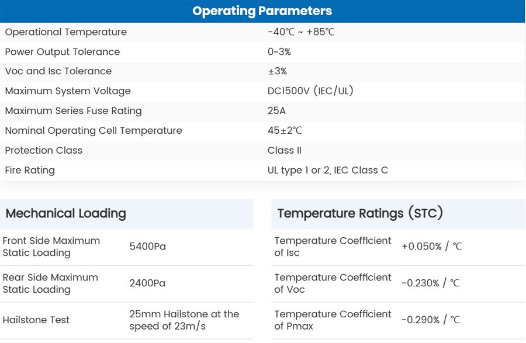Click the -40℃ ~ +85℃ value
Image resolution: width=526 pixels, height=343 pixels.
(x=301, y=32)
